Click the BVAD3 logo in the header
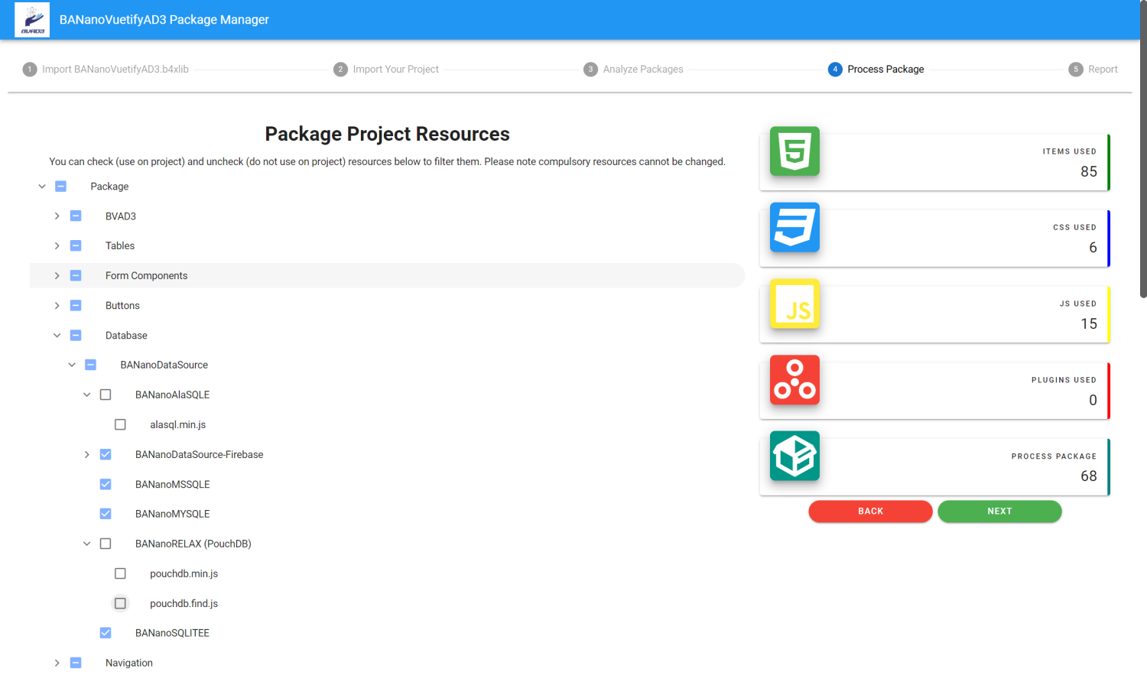 (32, 20)
